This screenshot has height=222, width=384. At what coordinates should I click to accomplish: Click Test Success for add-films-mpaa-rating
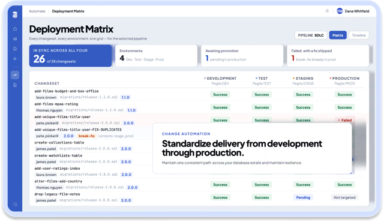click(x=262, y=107)
